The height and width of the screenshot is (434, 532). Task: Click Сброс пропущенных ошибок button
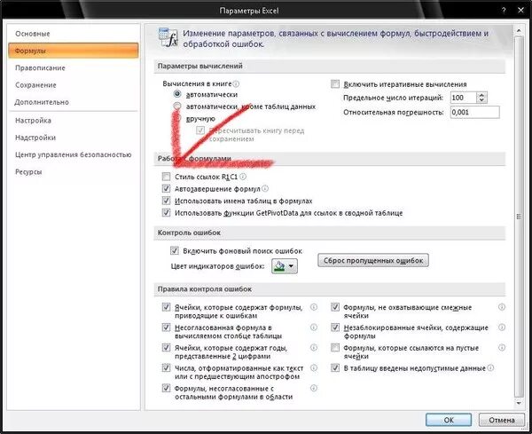(x=373, y=260)
